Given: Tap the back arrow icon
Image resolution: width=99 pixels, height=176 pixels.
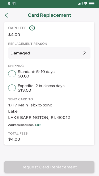Looking at the screenshot, I should point(7,15).
